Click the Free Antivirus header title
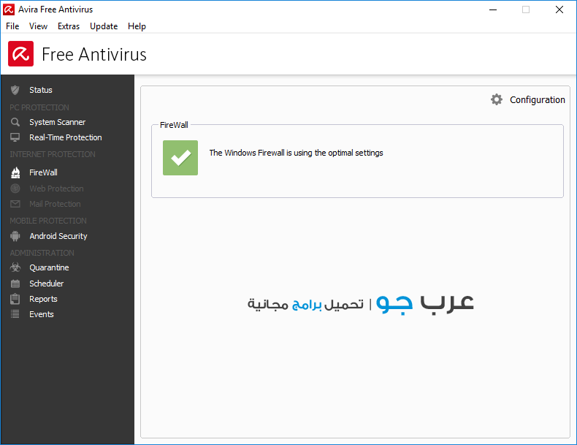Viewport: 577px width, 445px height. pos(94,54)
